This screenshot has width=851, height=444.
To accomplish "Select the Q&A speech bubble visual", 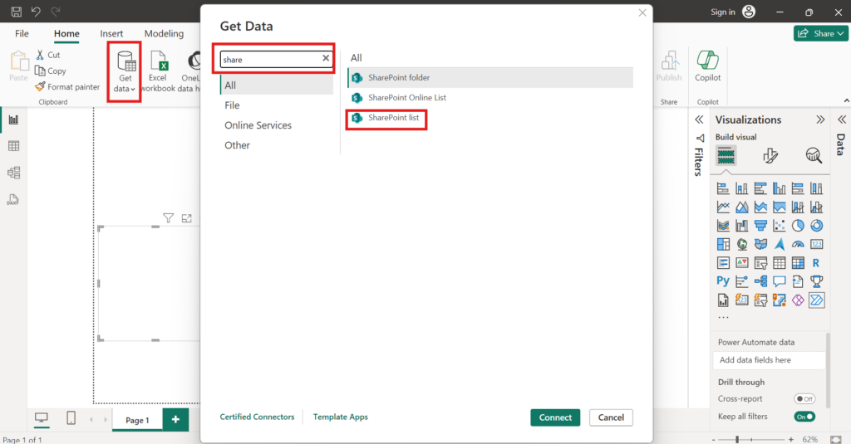I will 780,281.
